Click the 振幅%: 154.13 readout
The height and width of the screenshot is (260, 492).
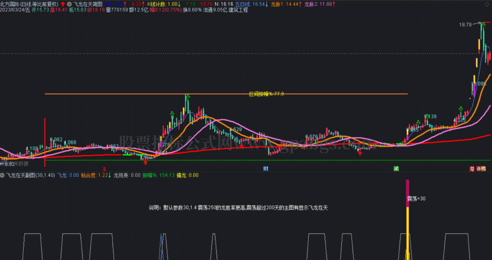(159, 175)
